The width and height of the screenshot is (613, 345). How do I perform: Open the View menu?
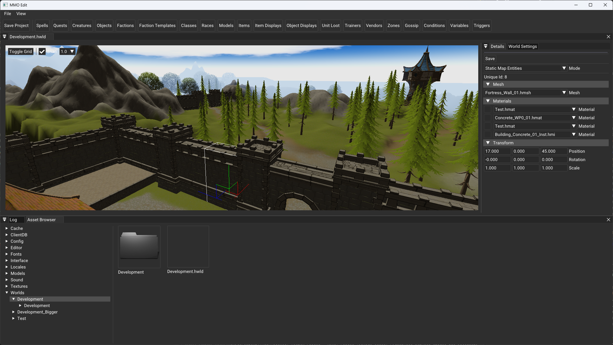click(x=21, y=14)
